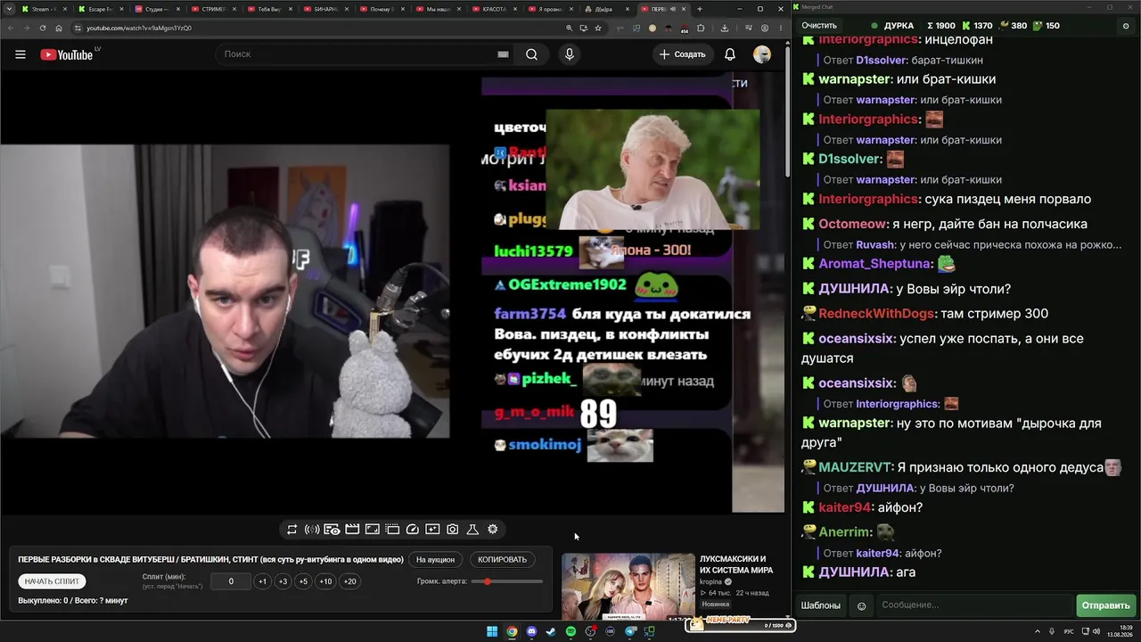
Task: Open the YouTube account avatar menu
Action: click(x=762, y=54)
